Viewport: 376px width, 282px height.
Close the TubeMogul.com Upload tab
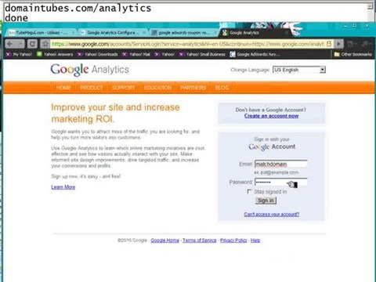73,33
